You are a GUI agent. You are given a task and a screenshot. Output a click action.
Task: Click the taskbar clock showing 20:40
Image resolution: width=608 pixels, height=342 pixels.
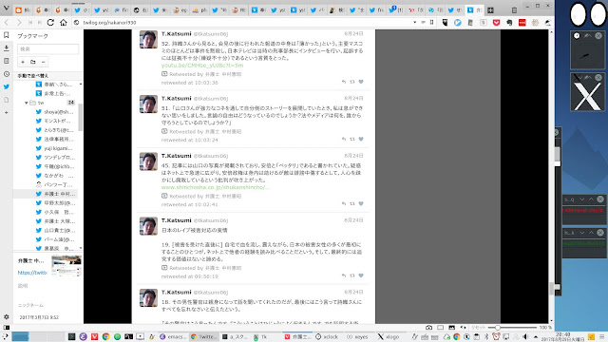563,336
